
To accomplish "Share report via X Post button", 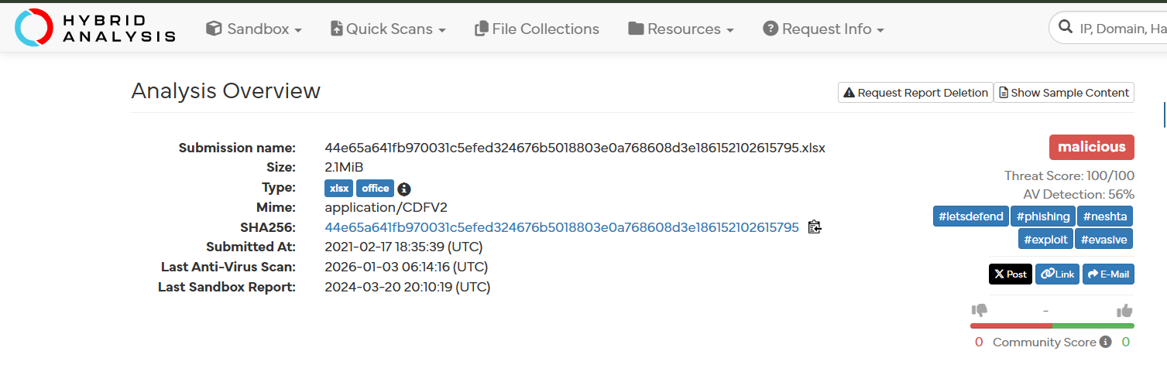I will [x=1010, y=274].
